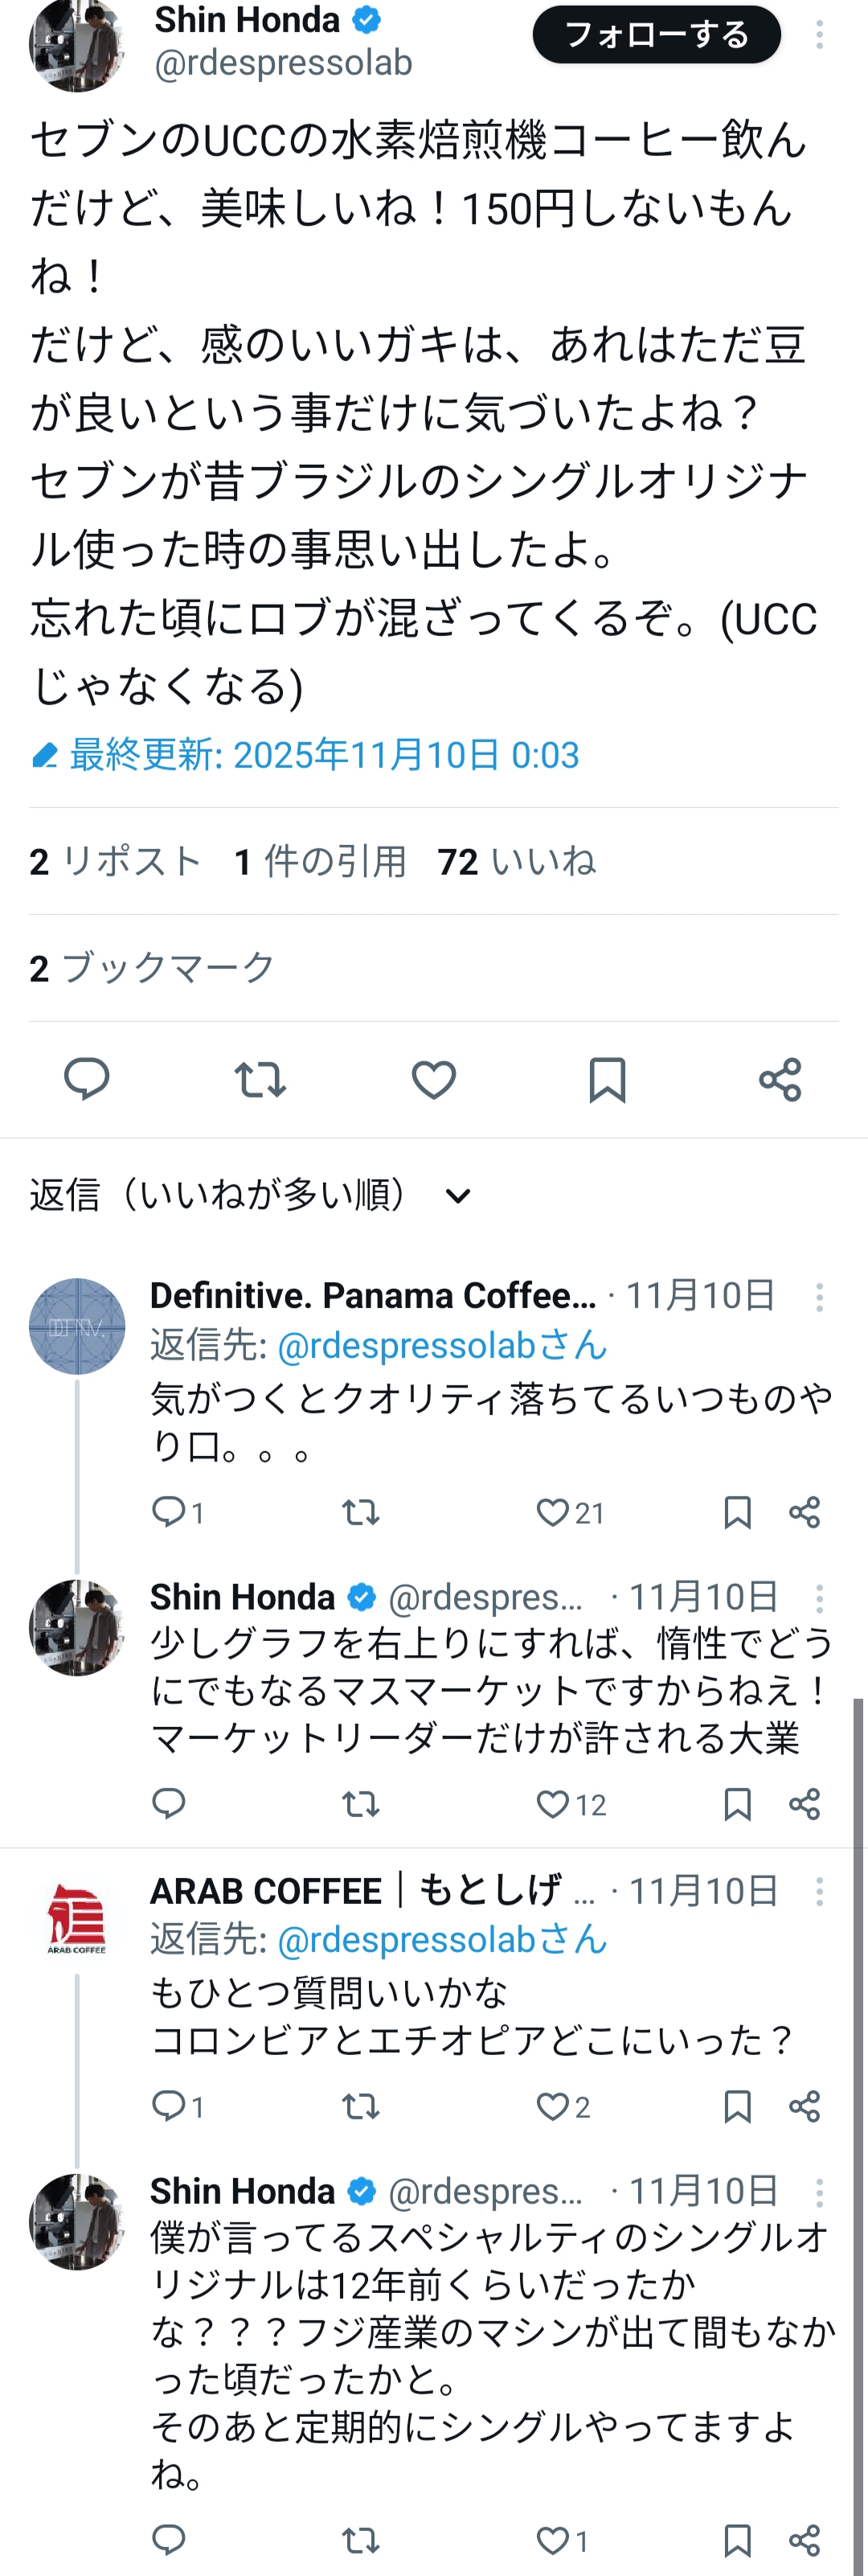Image resolution: width=868 pixels, height=2576 pixels.
Task: Share the ARAB COFFEE reply
Action: click(805, 2106)
